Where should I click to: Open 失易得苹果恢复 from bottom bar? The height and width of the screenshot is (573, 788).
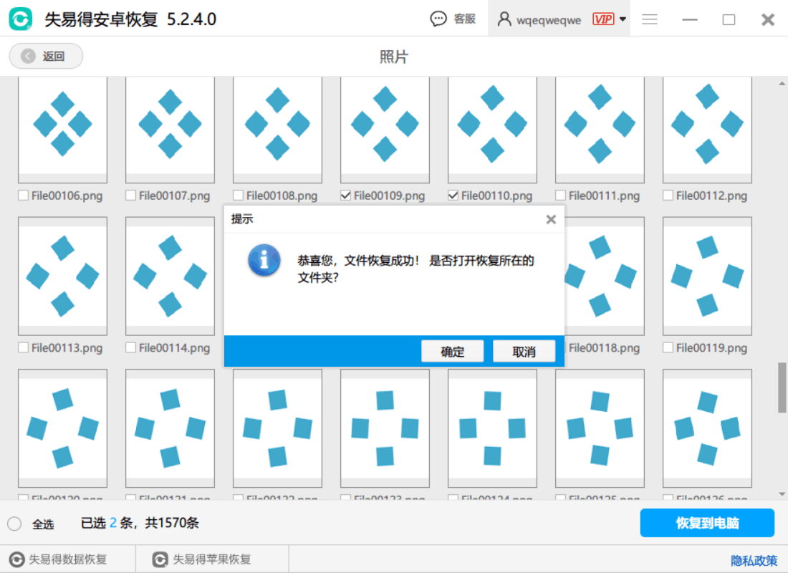(x=203, y=559)
